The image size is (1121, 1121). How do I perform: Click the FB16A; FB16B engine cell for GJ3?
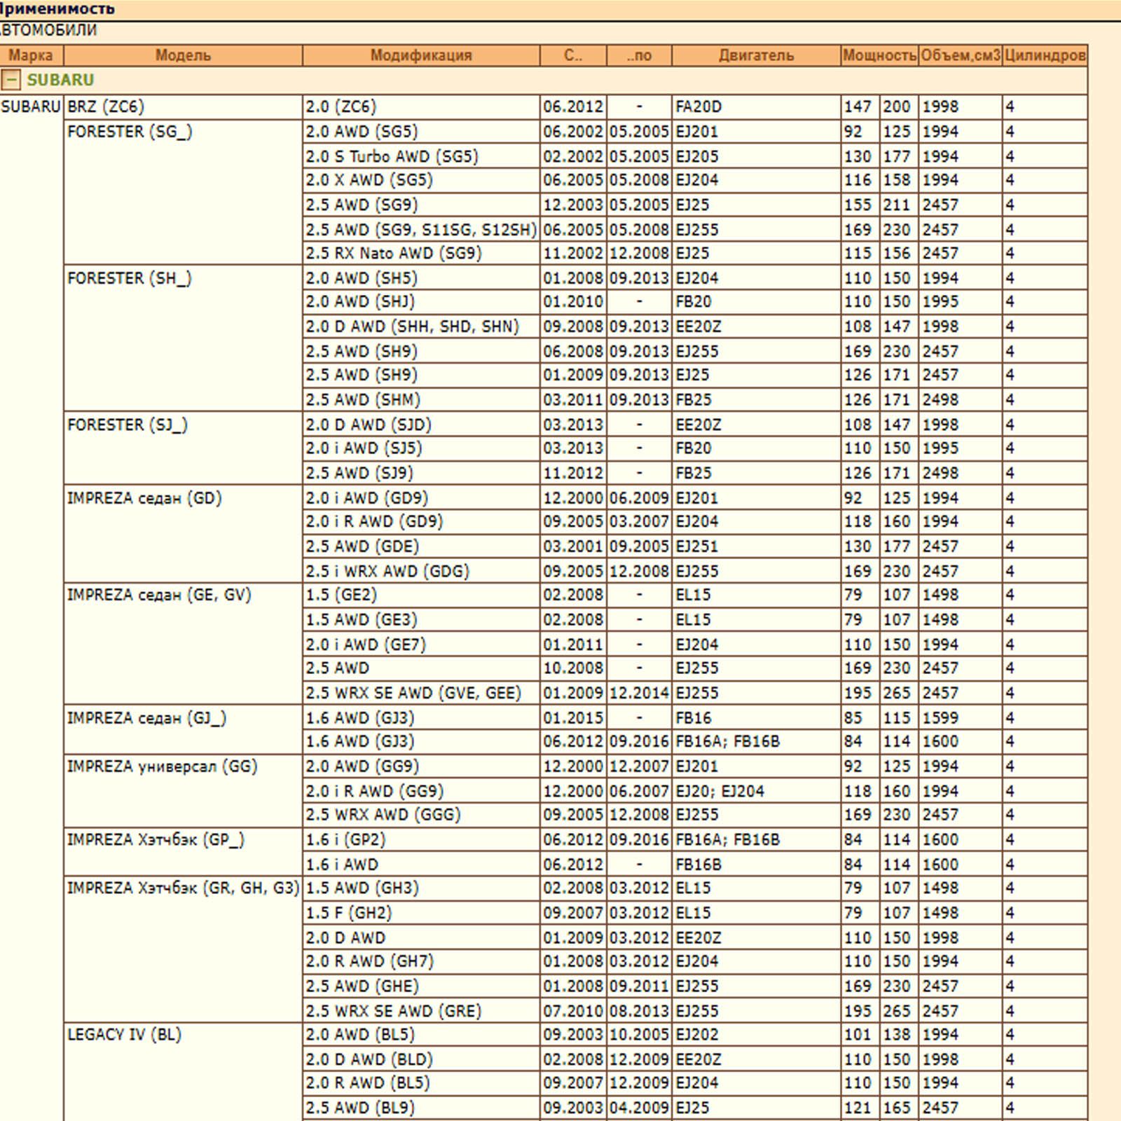727,742
